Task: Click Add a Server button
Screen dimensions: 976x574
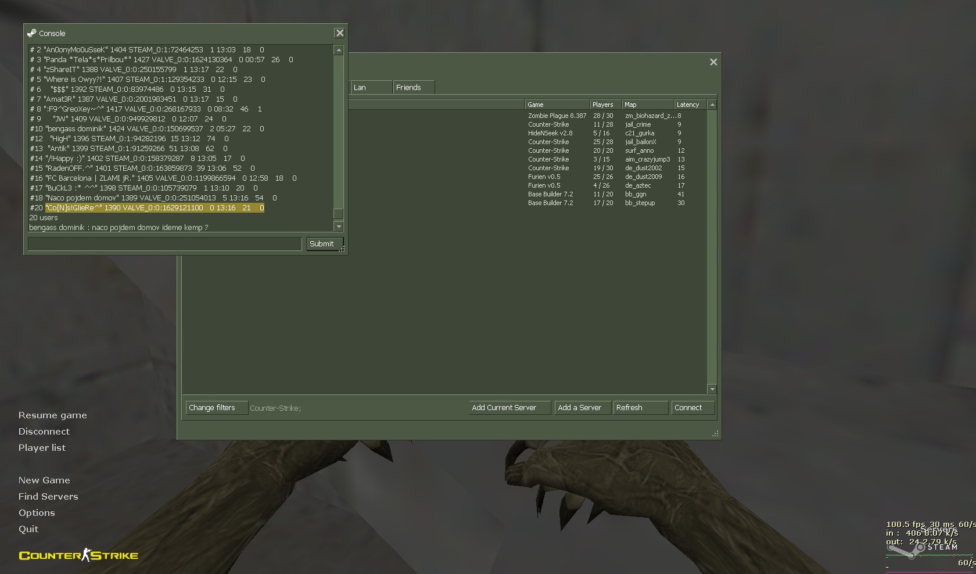Action: pyautogui.click(x=583, y=408)
